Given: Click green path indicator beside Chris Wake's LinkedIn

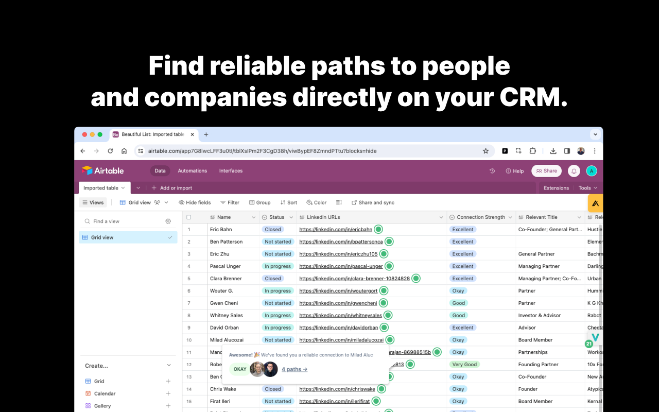Looking at the screenshot, I should tap(381, 389).
